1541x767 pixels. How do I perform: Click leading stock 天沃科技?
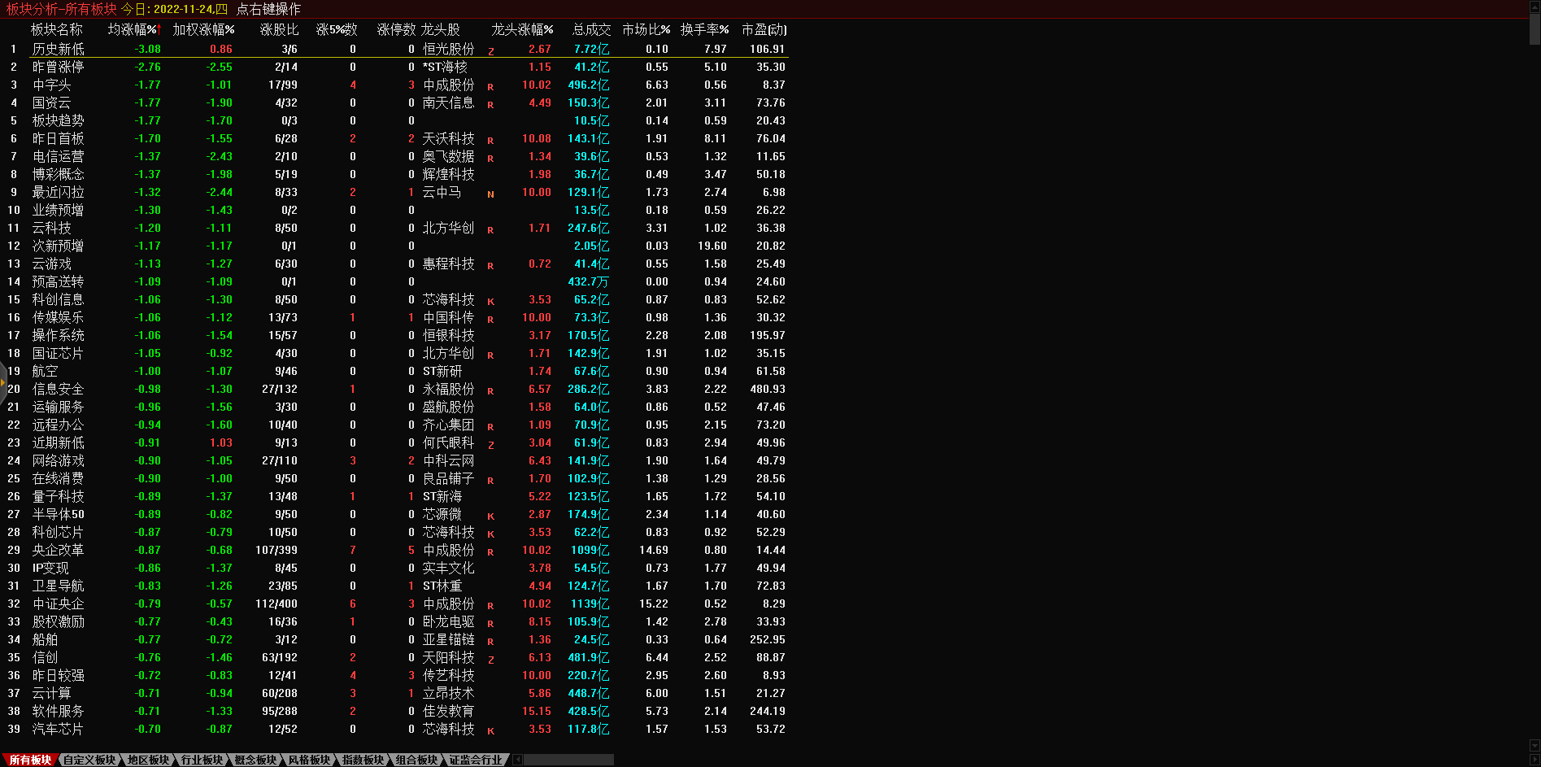click(448, 138)
